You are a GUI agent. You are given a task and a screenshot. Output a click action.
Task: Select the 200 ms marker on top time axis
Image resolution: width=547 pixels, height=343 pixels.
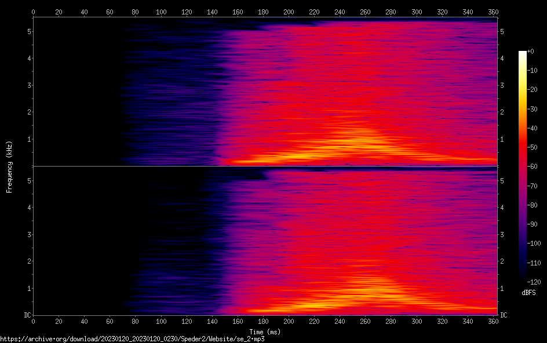(x=289, y=11)
